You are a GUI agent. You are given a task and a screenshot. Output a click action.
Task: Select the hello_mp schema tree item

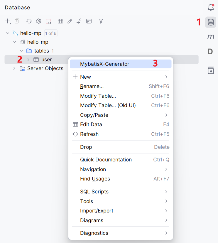point(38,42)
